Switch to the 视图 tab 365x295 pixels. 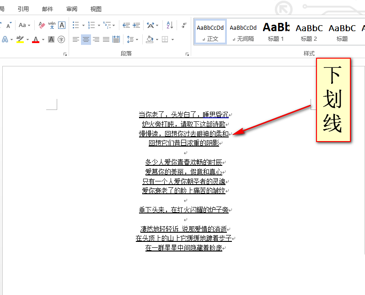96,9
